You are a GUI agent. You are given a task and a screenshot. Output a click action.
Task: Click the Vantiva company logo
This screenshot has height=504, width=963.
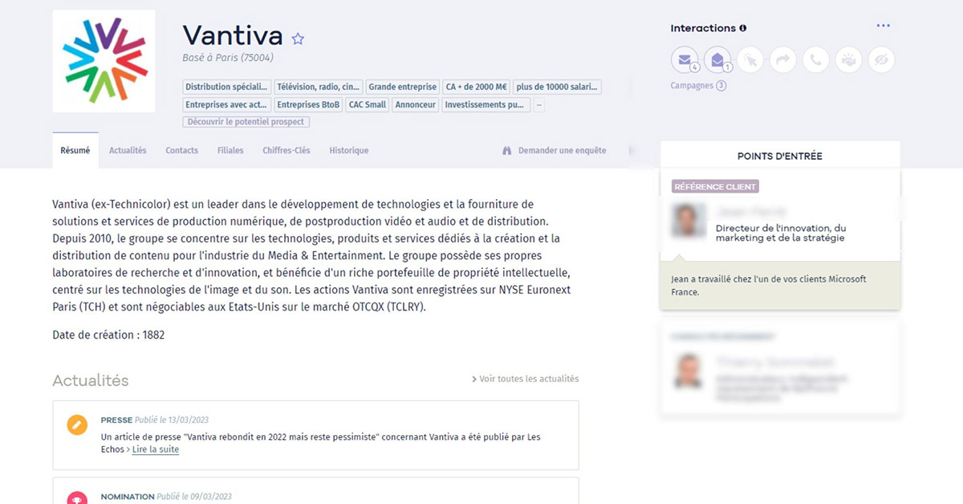coord(104,61)
